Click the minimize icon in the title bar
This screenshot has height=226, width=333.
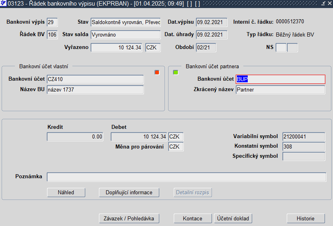[x=323, y=3]
